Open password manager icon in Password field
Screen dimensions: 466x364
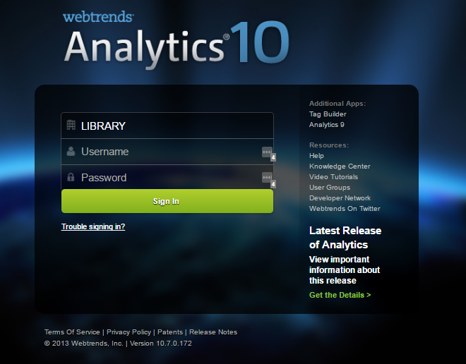pyautogui.click(x=267, y=177)
